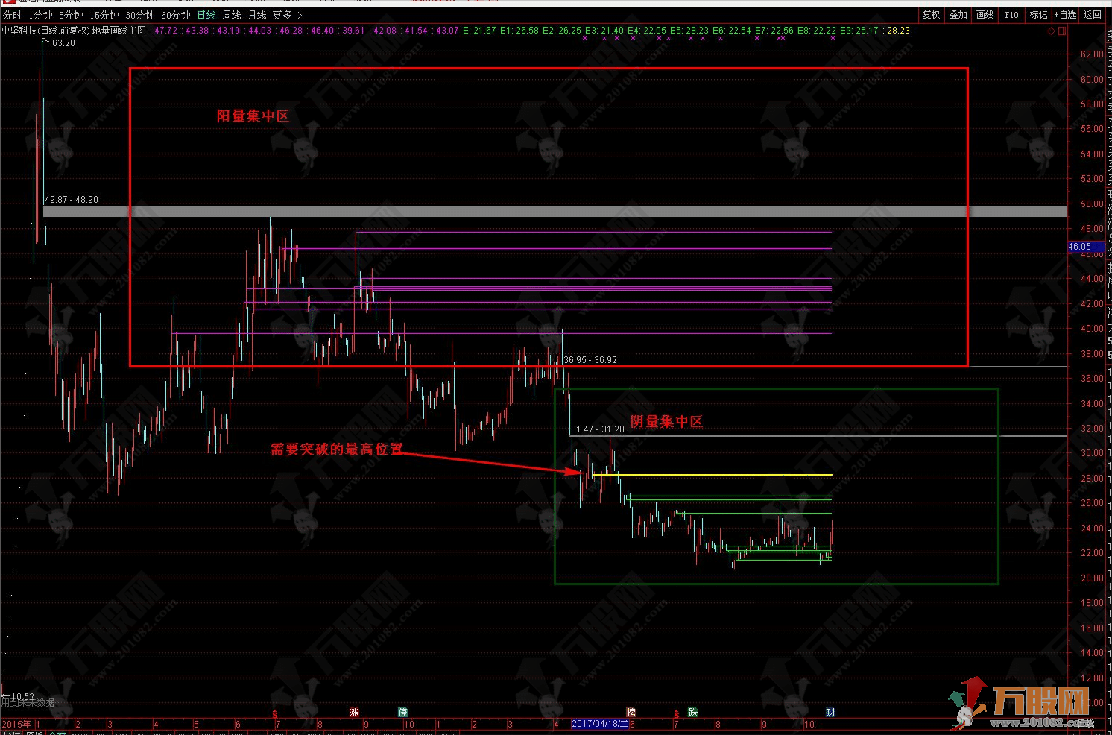Select the 1分钟 period tab
The image size is (1112, 735).
click(40, 15)
